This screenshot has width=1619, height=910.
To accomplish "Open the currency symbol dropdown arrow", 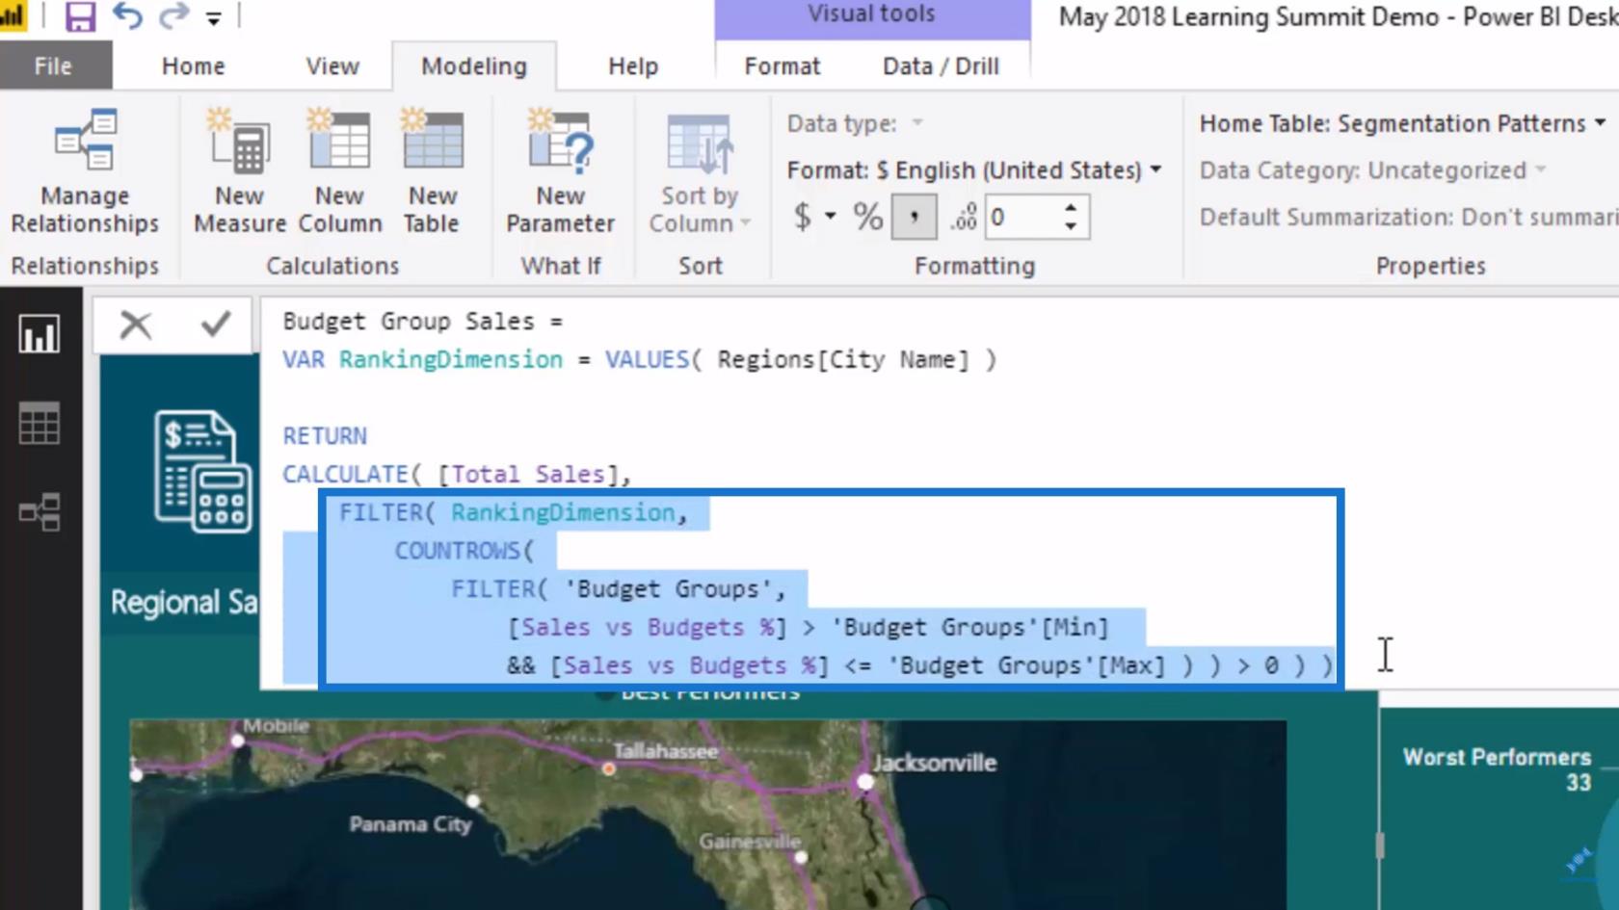I will [x=830, y=217].
